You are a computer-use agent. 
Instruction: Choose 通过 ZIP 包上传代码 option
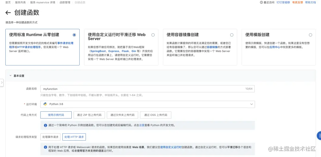coord(89,115)
